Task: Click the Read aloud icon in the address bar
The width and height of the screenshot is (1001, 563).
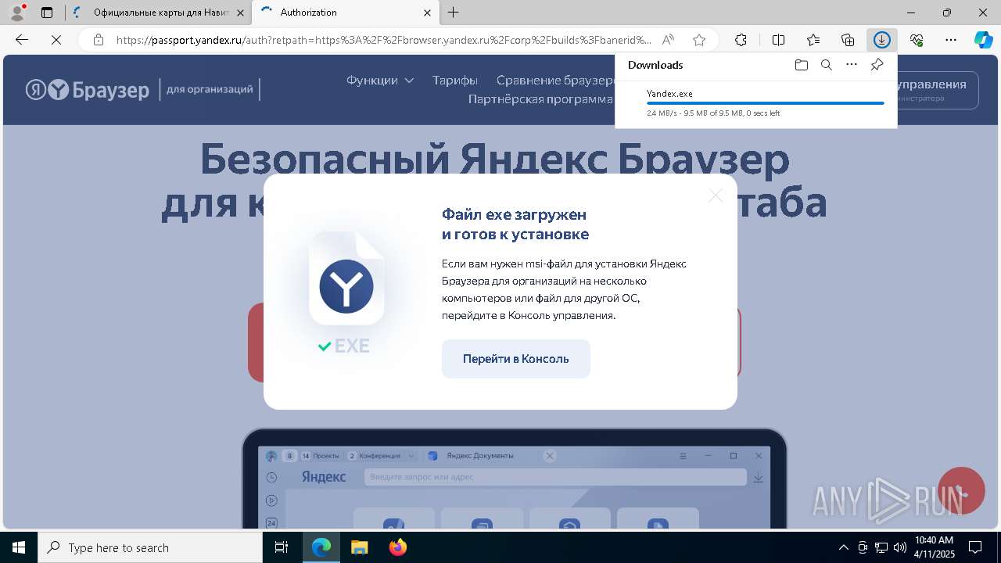Action: (668, 40)
